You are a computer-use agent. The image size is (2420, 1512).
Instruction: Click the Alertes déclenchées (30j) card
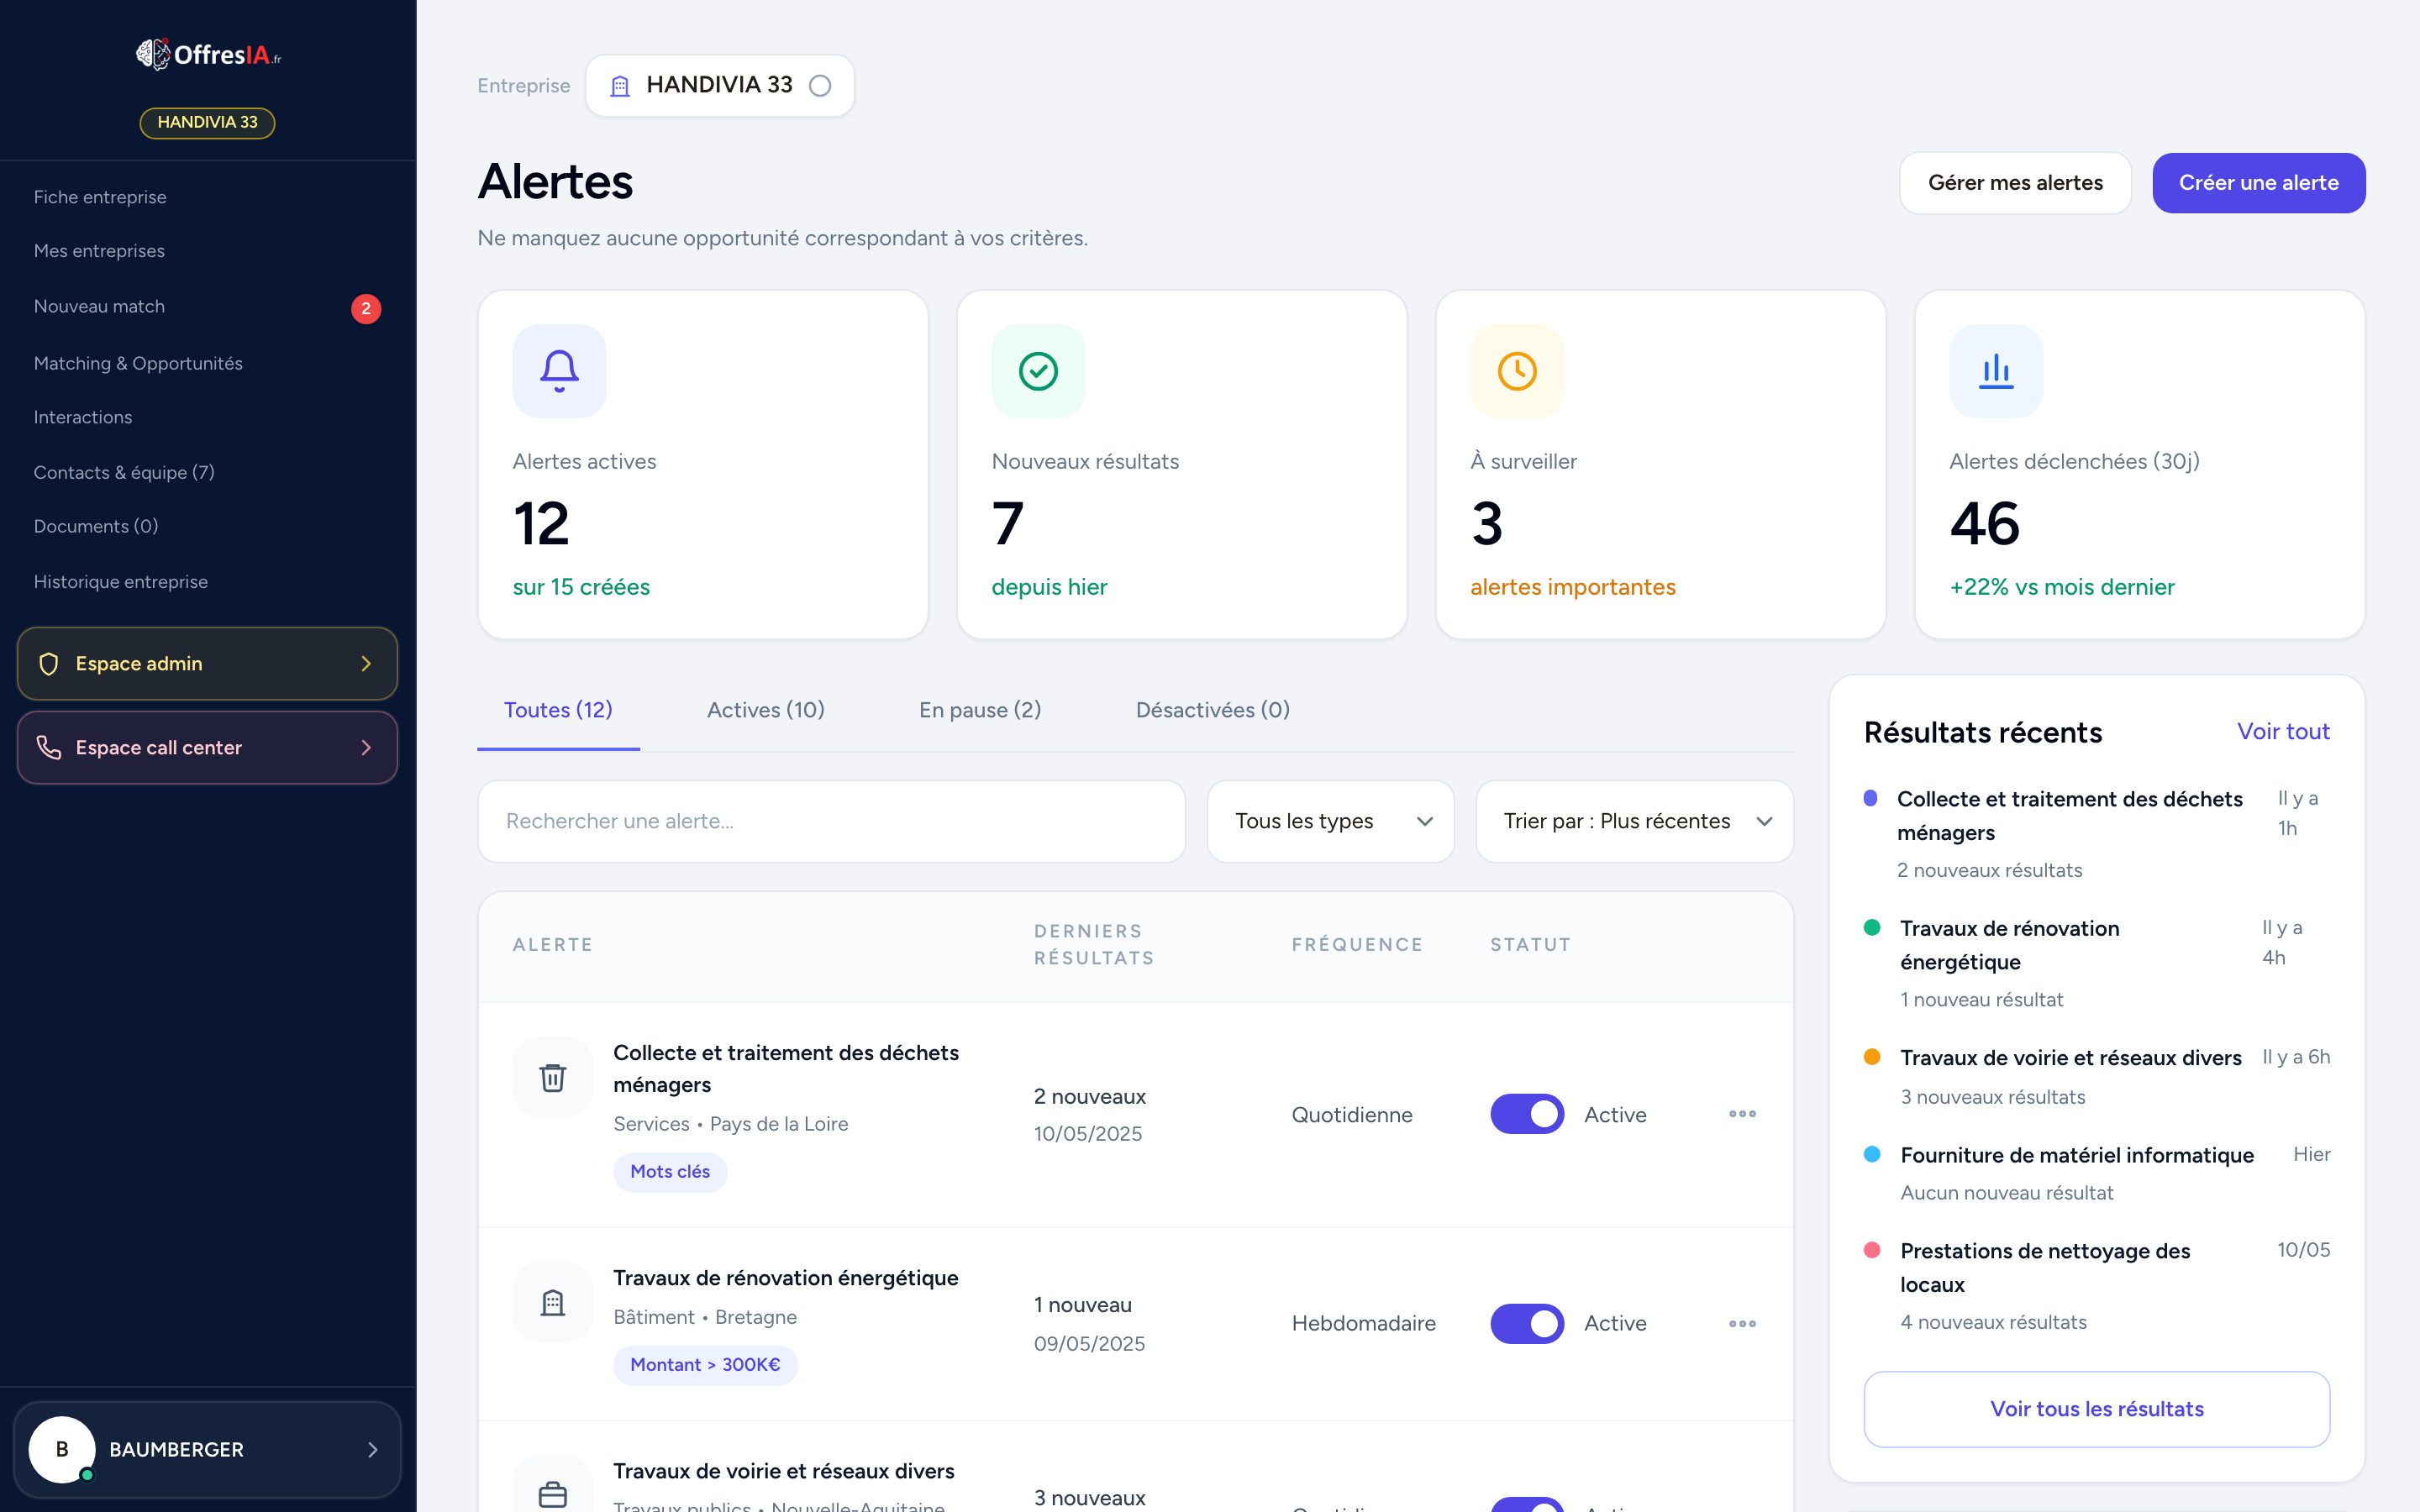(x=2139, y=464)
